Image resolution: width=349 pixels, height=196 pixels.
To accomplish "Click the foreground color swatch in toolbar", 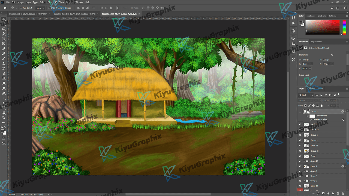I will pos(3,131).
